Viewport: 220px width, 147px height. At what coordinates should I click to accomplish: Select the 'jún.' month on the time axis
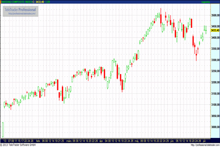coord(172,140)
